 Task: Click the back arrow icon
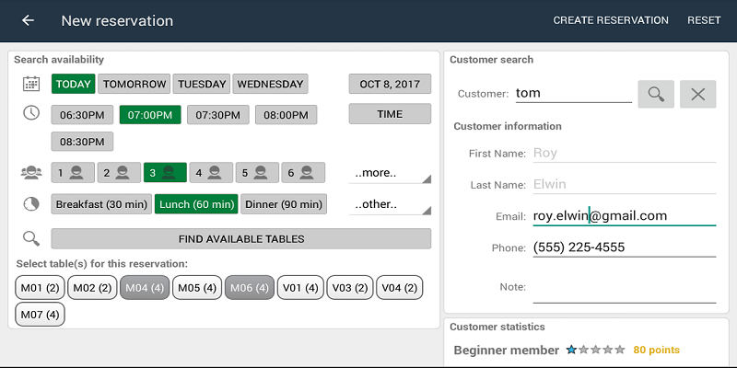[x=28, y=20]
